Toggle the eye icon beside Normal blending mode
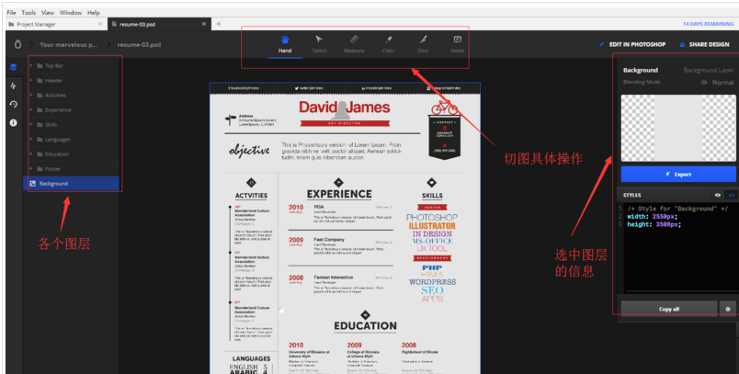 pos(704,82)
